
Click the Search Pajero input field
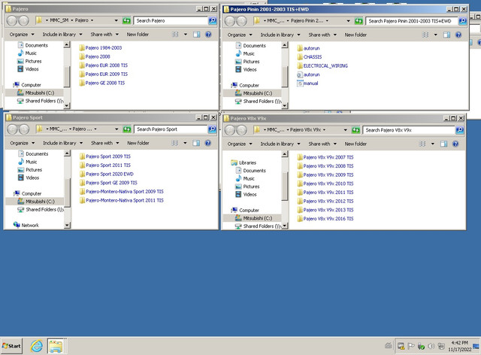(171, 20)
